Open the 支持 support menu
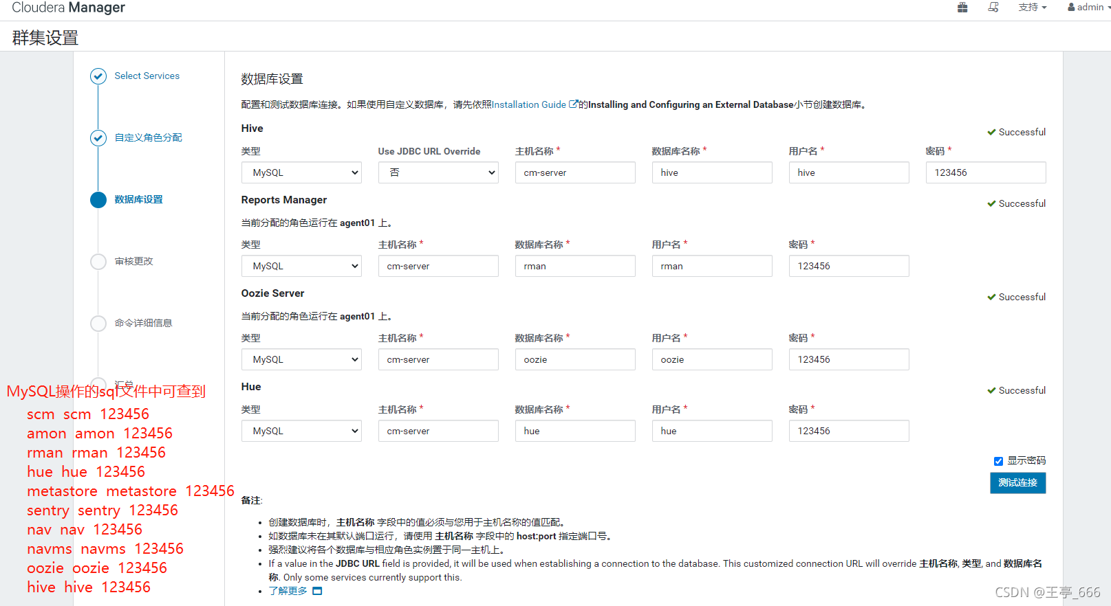 (x=1033, y=7)
